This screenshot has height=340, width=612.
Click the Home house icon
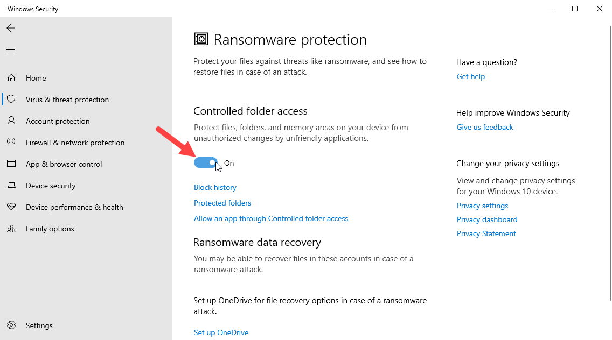[11, 78]
